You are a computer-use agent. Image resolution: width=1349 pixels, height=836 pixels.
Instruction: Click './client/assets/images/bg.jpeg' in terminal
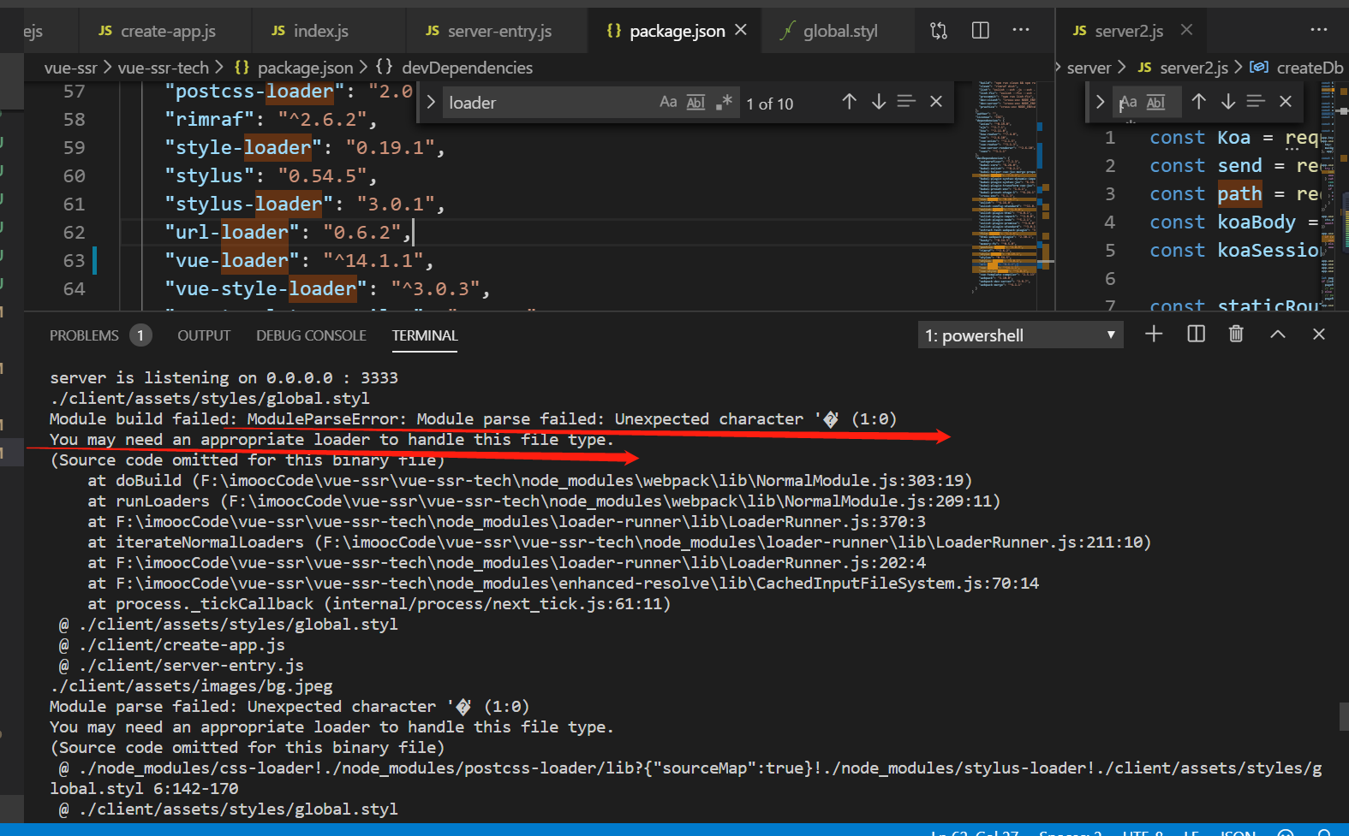pos(191,686)
